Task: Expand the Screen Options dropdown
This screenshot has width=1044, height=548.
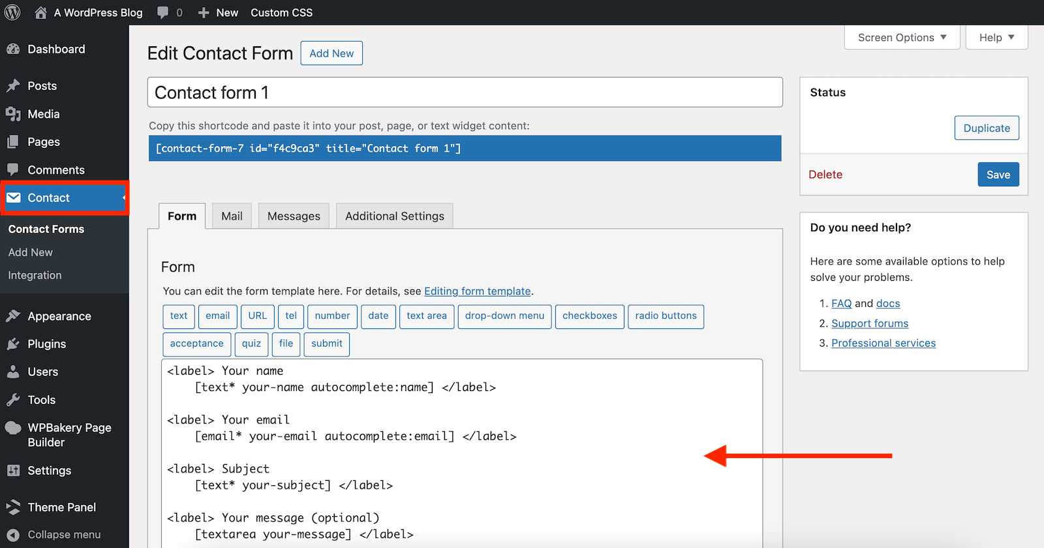Action: pyautogui.click(x=902, y=37)
